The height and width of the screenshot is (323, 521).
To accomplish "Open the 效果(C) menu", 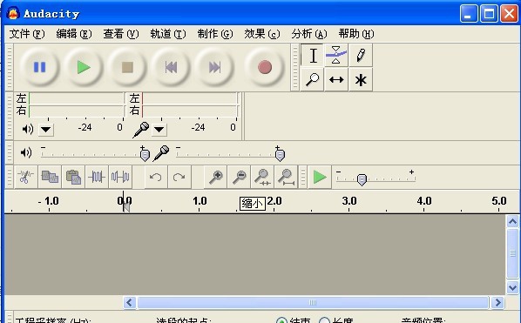I will tap(262, 34).
